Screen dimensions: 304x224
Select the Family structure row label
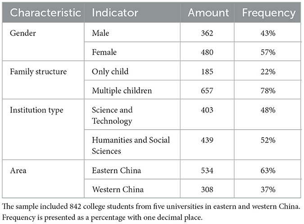38,71
